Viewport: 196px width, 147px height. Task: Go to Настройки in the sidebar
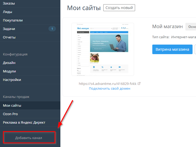[12, 80]
